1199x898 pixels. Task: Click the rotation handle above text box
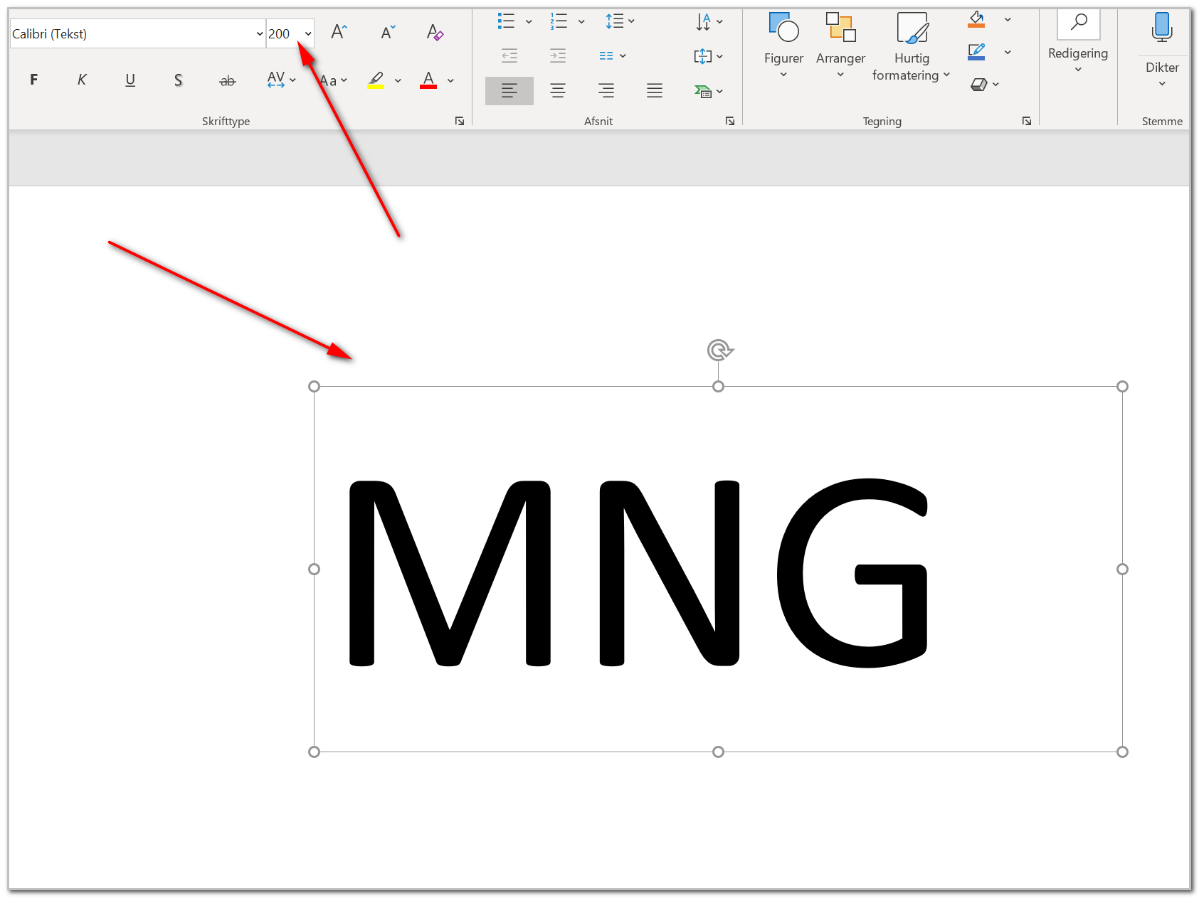719,350
